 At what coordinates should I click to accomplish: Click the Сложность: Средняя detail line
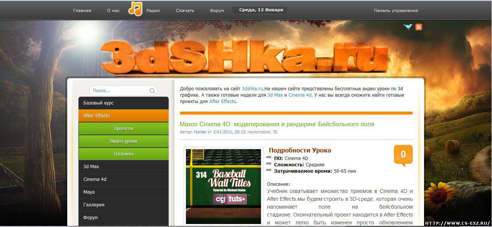pyautogui.click(x=299, y=165)
